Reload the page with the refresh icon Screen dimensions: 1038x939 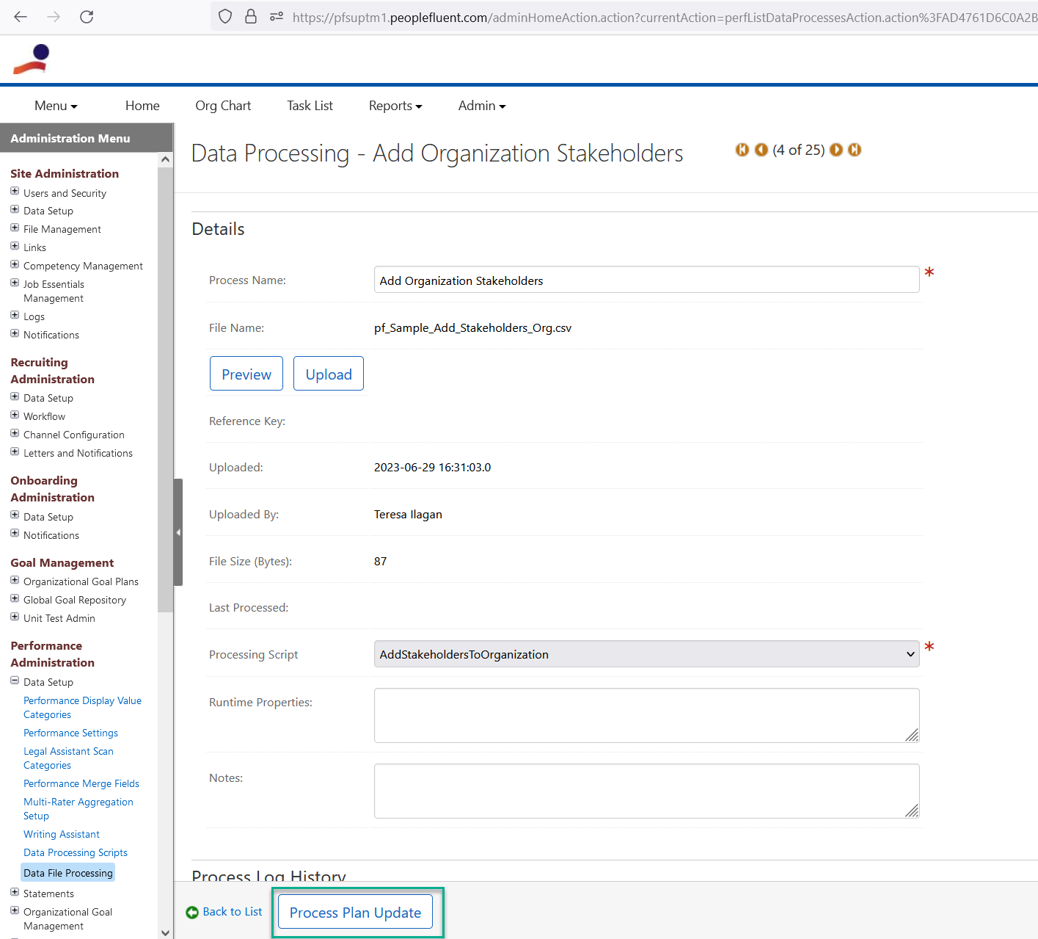[87, 16]
